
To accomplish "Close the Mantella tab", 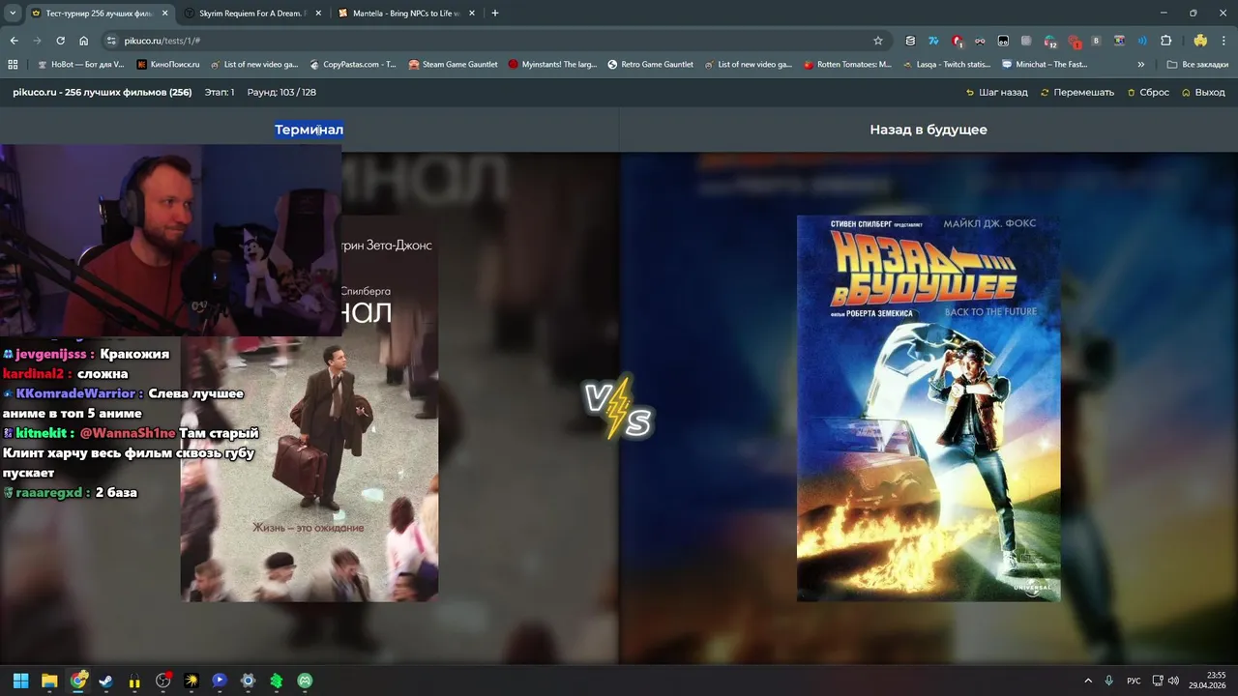I will coord(471,14).
